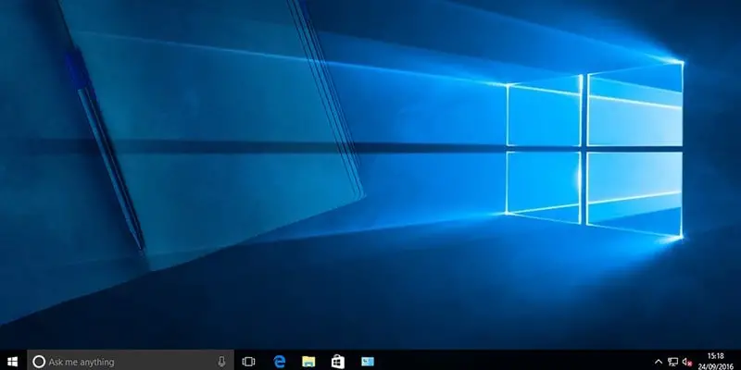Viewport: 741px width, 370px height.
Task: Open File Explorer from the taskbar
Action: (308, 362)
